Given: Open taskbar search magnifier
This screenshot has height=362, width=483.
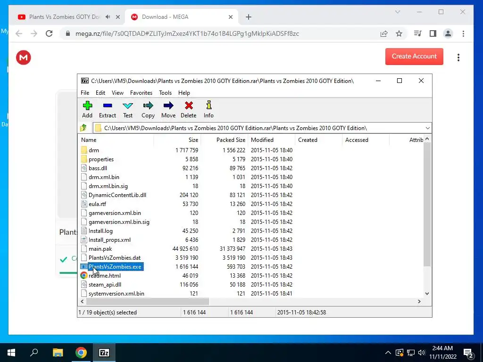Looking at the screenshot, I should [34, 352].
